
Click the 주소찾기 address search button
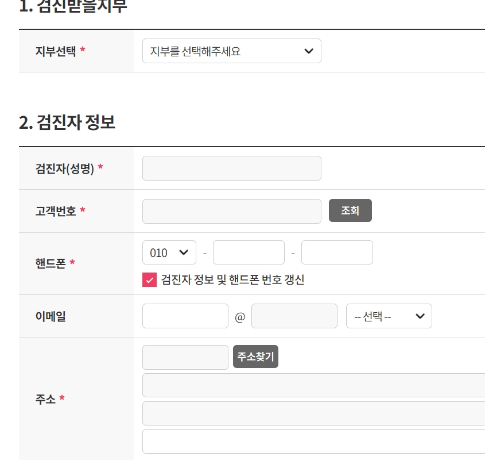click(255, 356)
